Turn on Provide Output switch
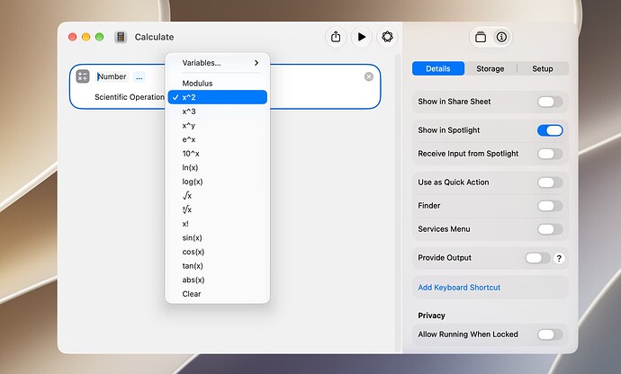 (x=537, y=258)
